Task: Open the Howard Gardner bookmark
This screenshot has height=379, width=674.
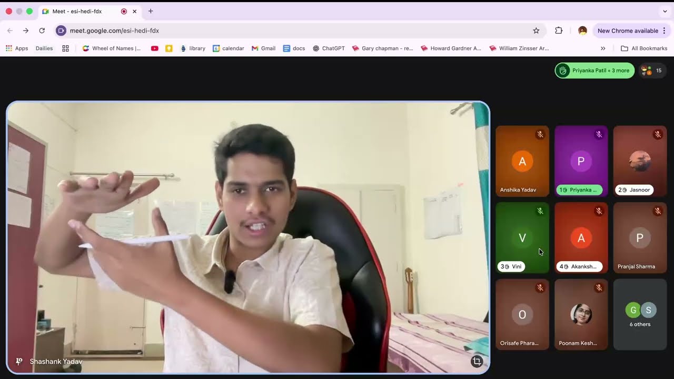Action: (x=451, y=48)
